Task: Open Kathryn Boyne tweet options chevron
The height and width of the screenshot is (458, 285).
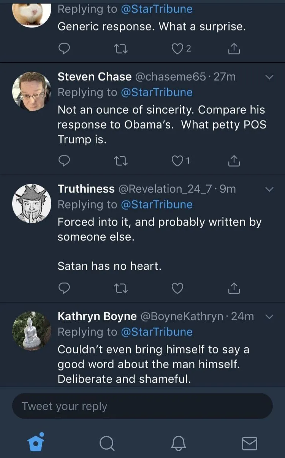Action: coord(269,316)
